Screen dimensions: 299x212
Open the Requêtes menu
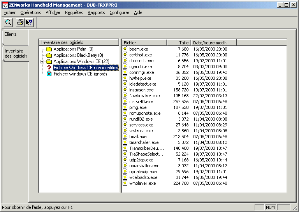coord(74,12)
